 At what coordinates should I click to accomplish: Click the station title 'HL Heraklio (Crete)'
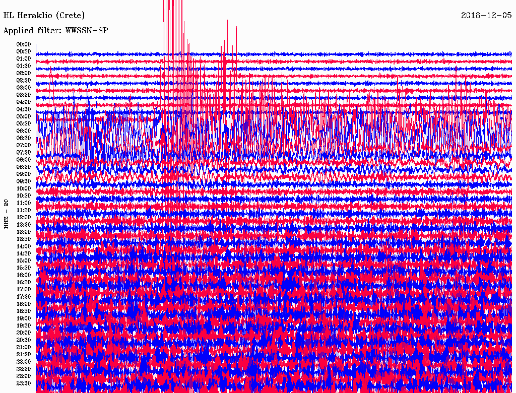[x=44, y=16]
